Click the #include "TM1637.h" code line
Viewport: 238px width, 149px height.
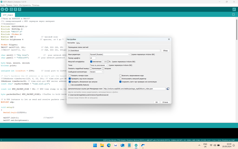12,32
